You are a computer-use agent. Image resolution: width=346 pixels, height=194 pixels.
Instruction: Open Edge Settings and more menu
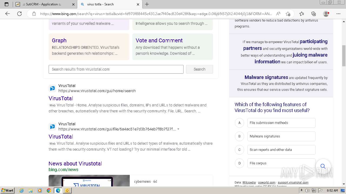[338, 14]
